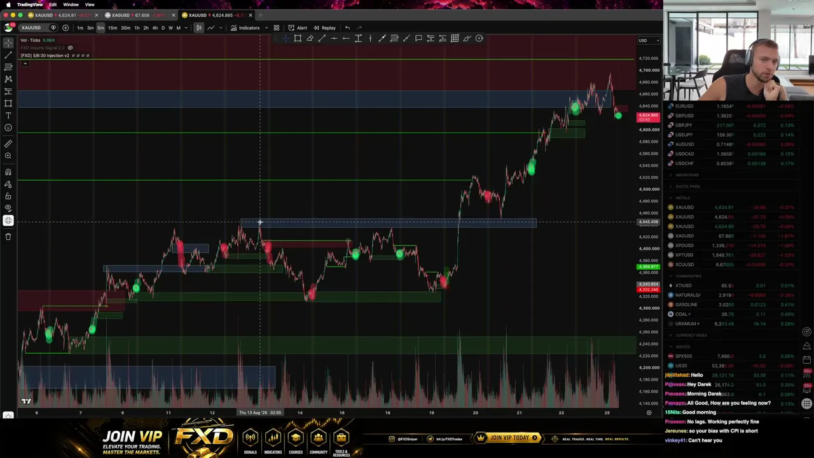Close the XAGUSD tab
Viewport: 814px width, 458px height.
(174, 15)
